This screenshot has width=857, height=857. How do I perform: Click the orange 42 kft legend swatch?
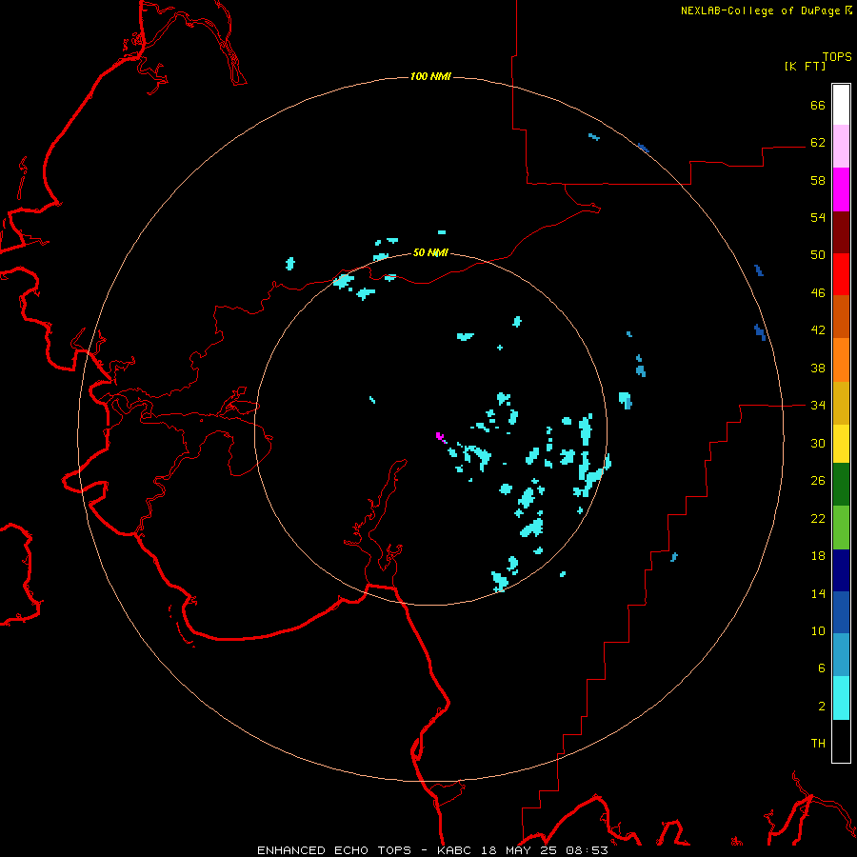[x=841, y=360]
